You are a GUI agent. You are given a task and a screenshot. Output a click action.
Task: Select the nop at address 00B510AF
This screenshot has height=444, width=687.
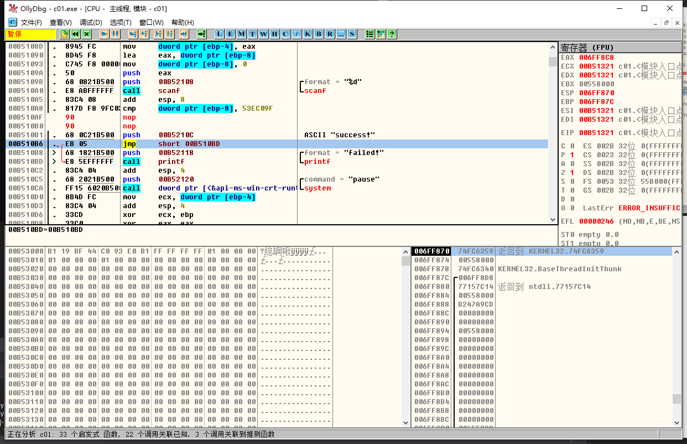(x=277, y=117)
